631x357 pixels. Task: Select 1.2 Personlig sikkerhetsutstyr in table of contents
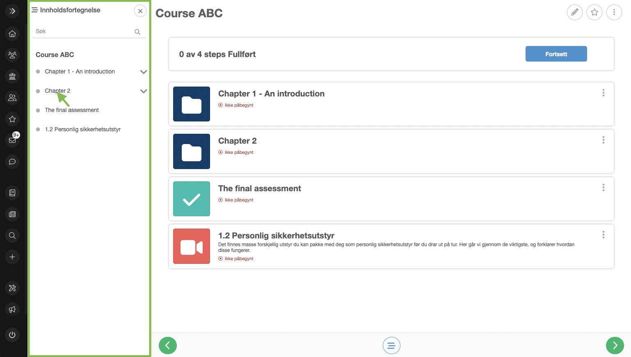coord(83,129)
